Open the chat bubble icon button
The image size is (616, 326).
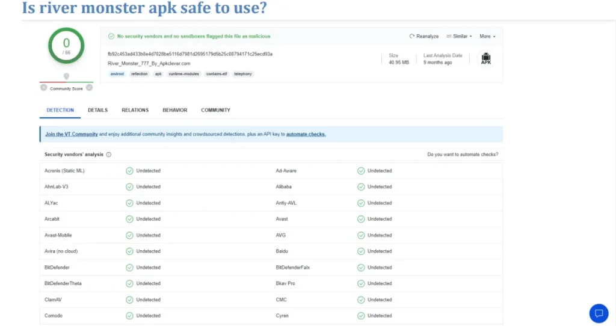599,313
